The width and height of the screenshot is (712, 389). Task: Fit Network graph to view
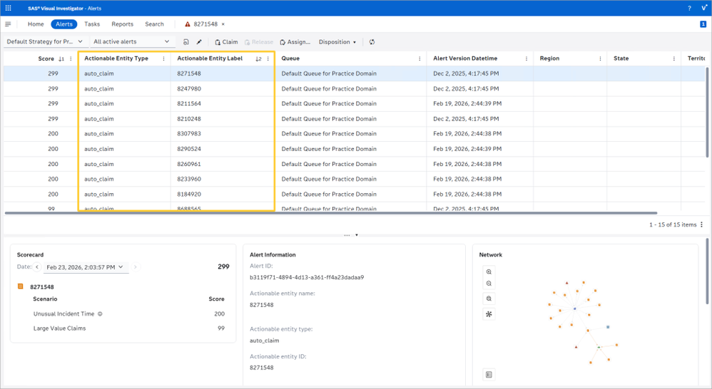(489, 299)
